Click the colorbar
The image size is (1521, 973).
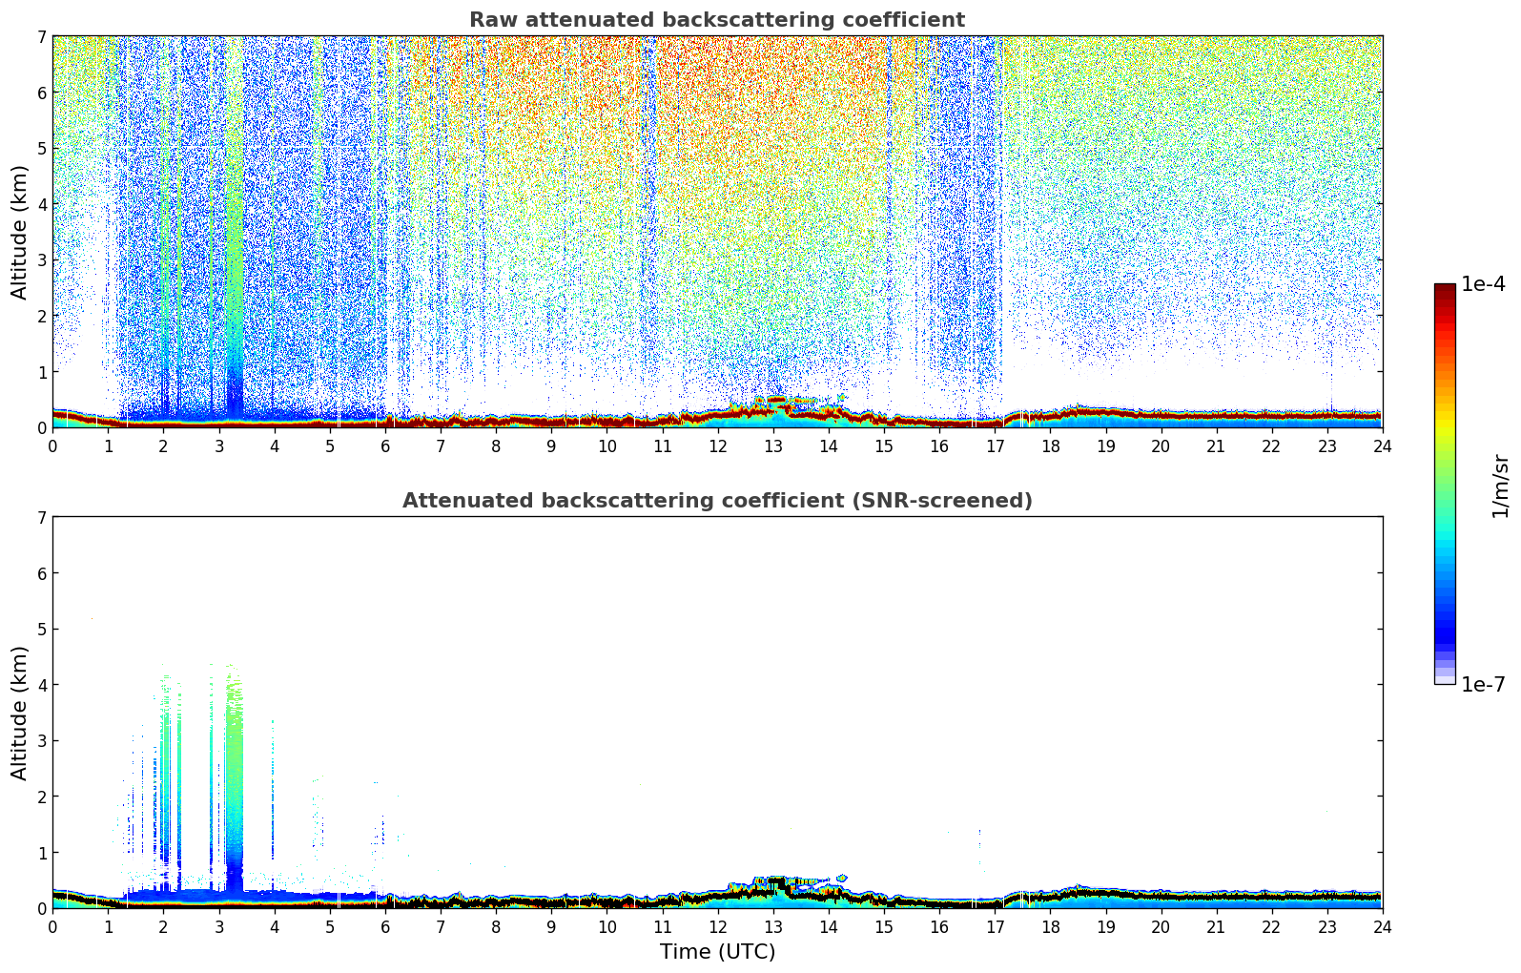(1445, 484)
